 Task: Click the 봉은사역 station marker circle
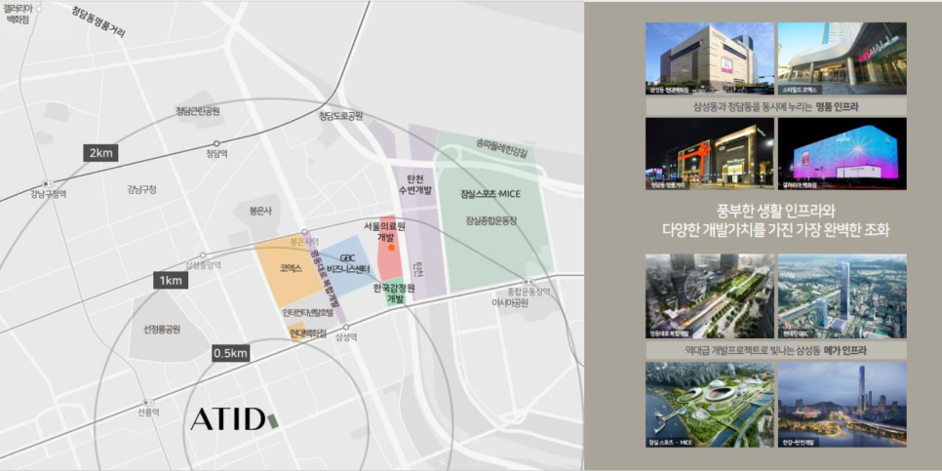point(304,232)
